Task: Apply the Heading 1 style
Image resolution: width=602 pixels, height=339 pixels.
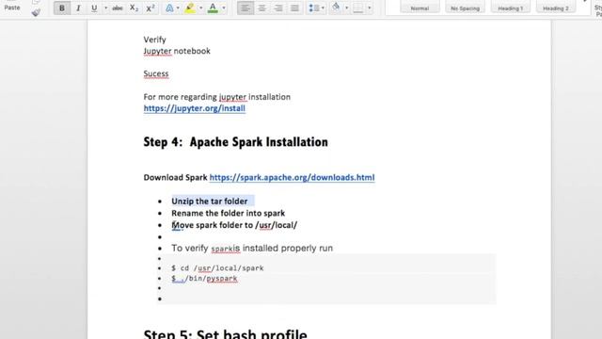Action: point(510,7)
